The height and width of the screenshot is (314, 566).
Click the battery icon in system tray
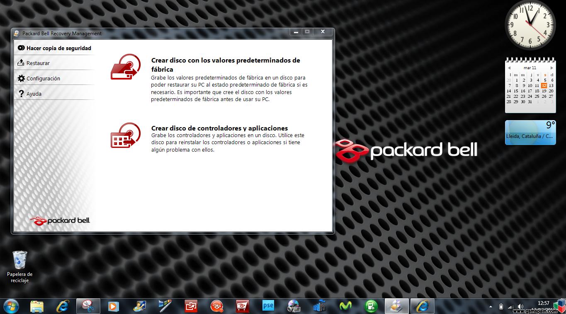click(x=501, y=307)
